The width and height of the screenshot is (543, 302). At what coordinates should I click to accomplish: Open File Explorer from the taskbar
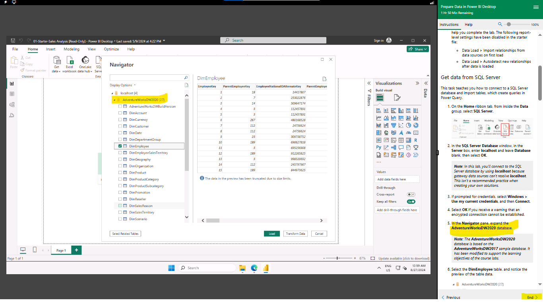pos(242,268)
